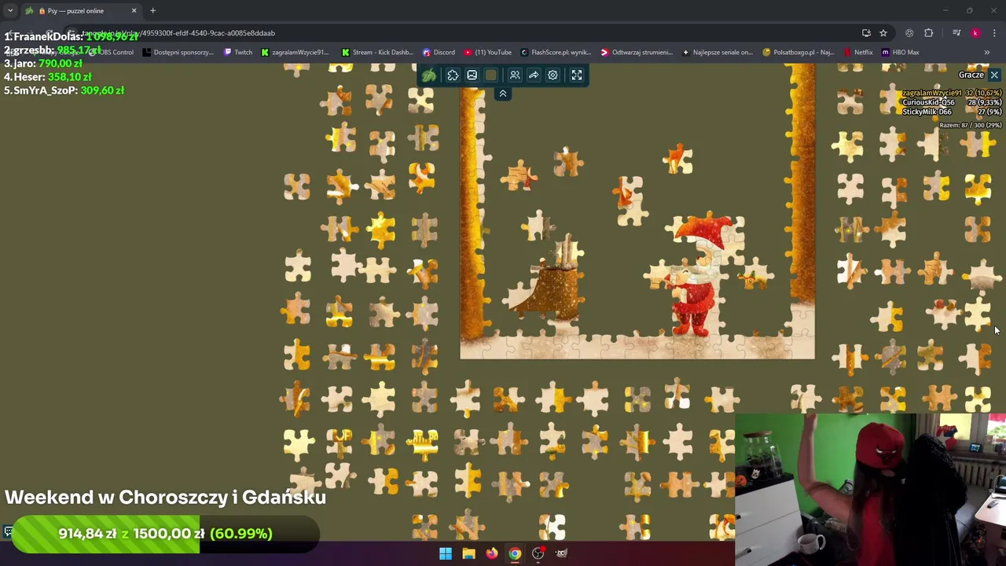The width and height of the screenshot is (1006, 566).
Task: Open the FlashScore.pl bookmark
Action: (x=555, y=53)
